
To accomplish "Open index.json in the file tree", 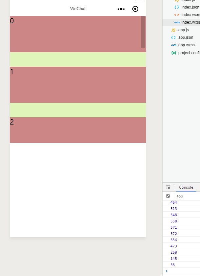I will 190,7.
